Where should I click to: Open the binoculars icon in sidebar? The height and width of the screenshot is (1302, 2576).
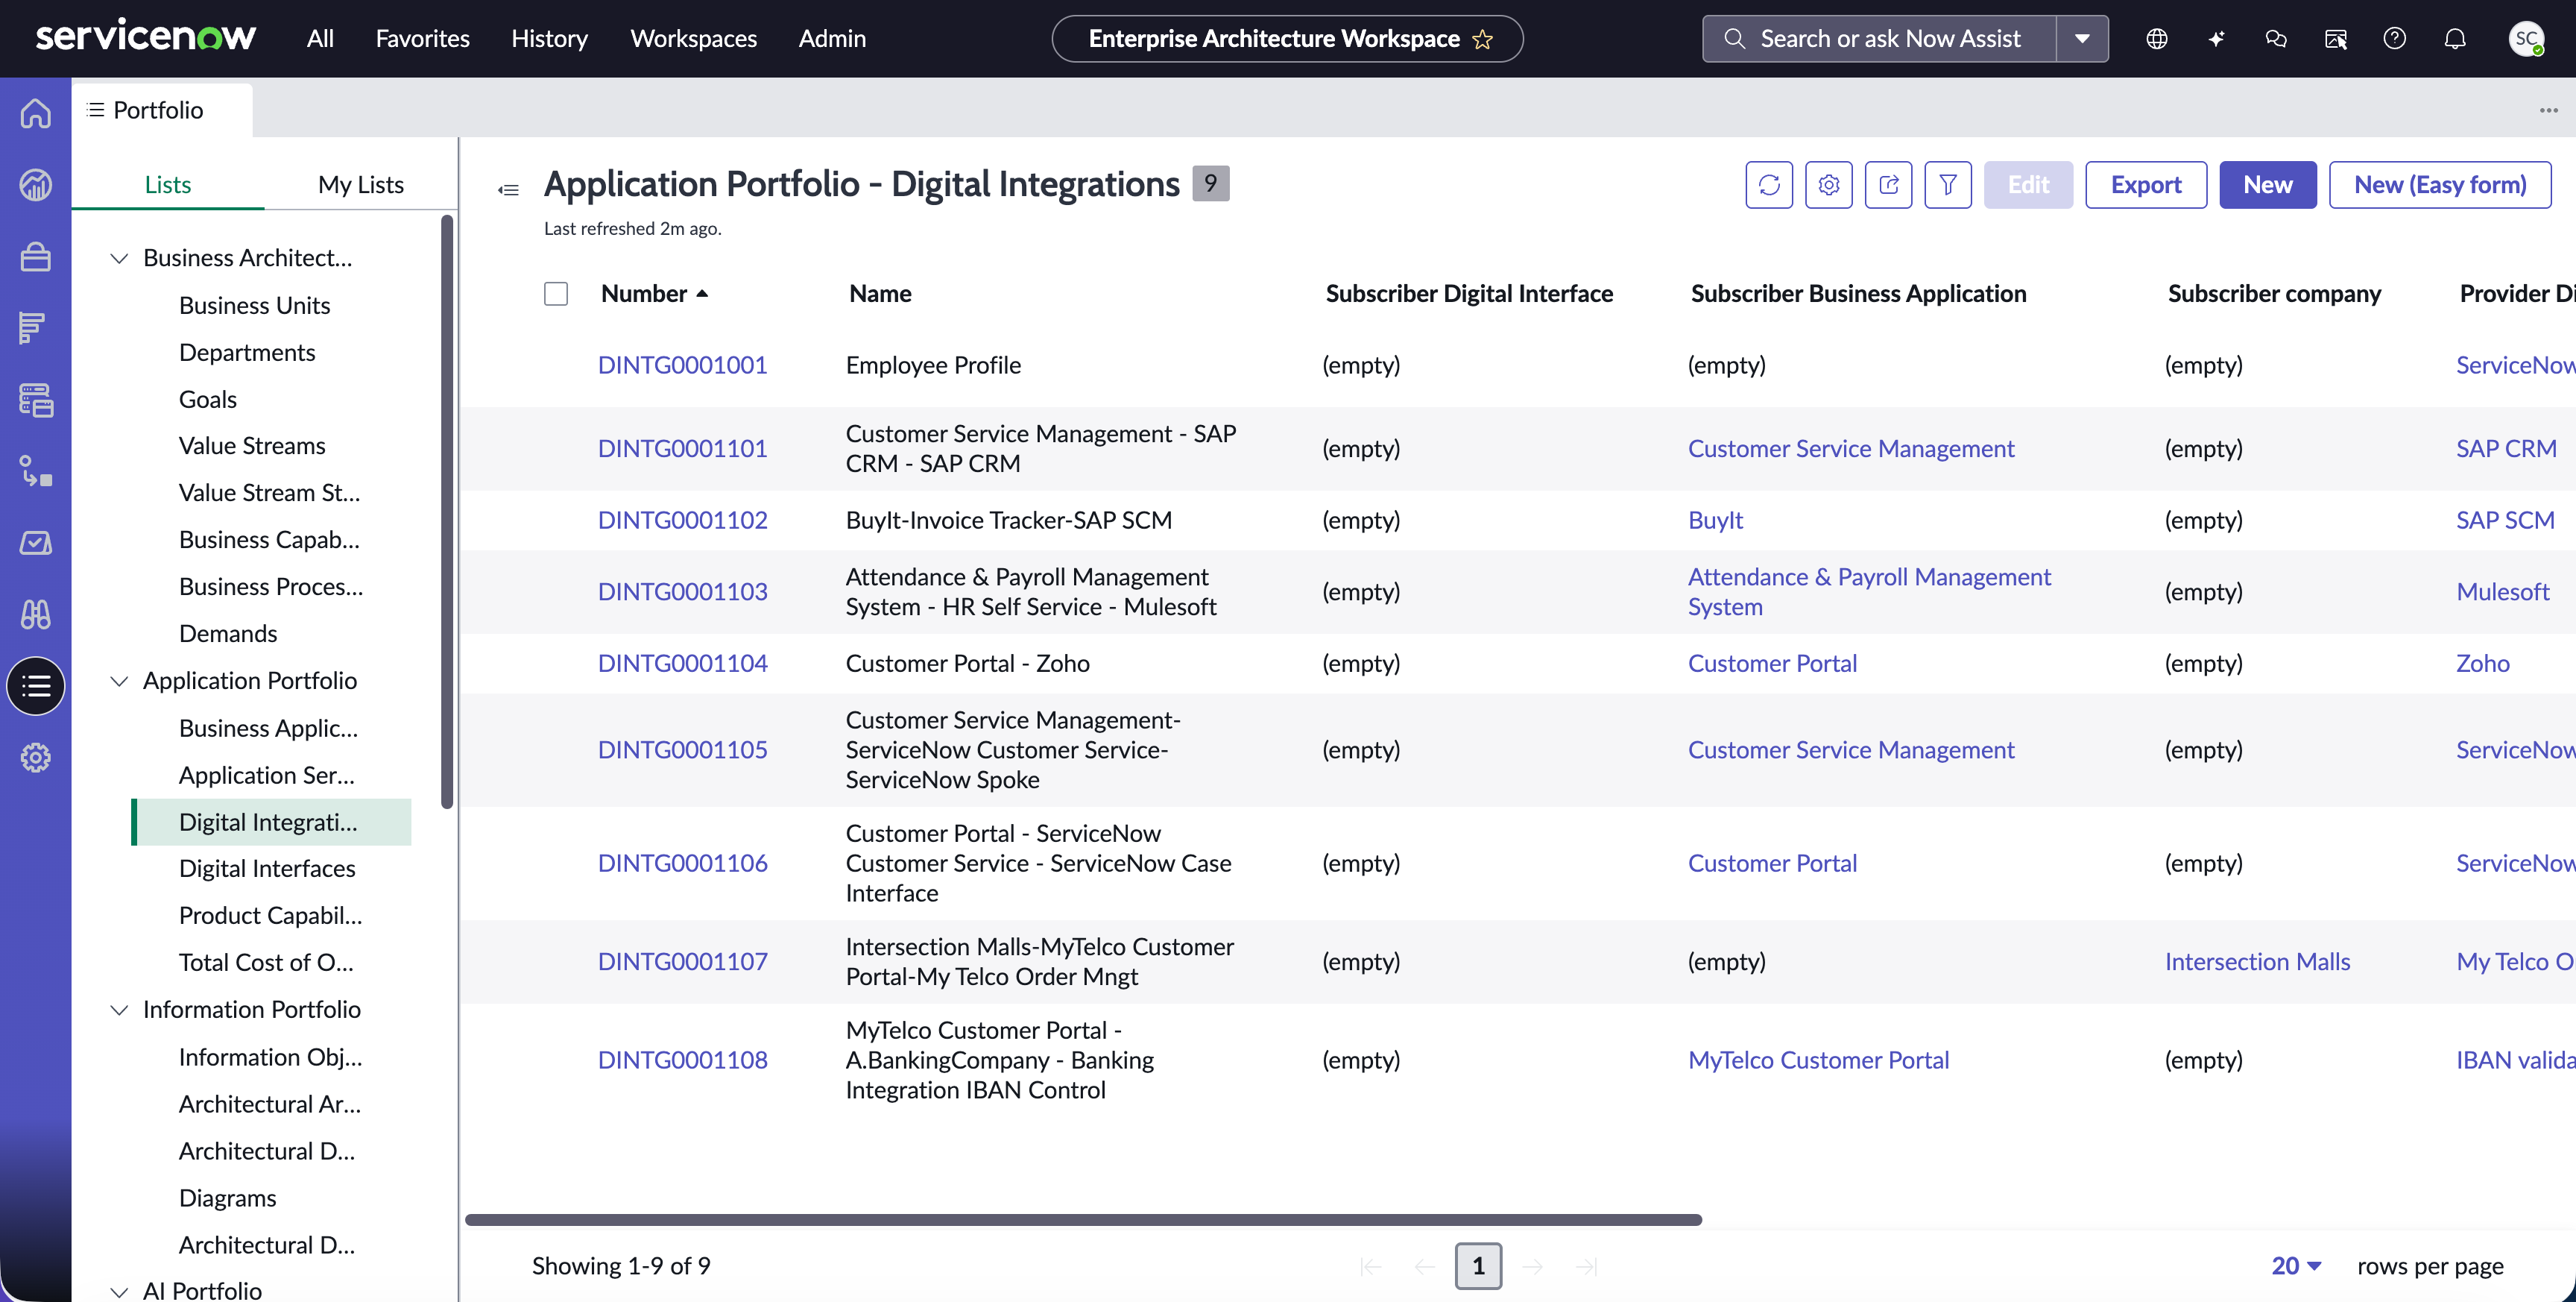pos(36,614)
